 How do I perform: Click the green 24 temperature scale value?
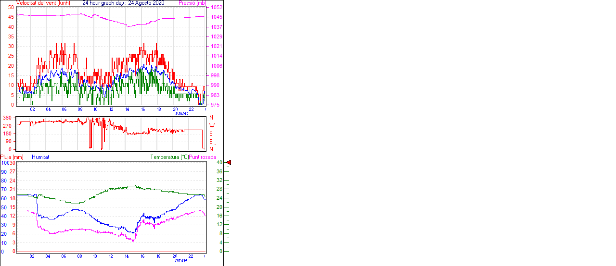coord(219,198)
